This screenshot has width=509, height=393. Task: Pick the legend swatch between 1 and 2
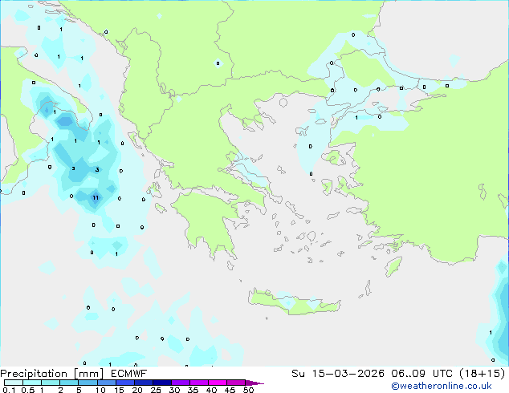click(51, 383)
